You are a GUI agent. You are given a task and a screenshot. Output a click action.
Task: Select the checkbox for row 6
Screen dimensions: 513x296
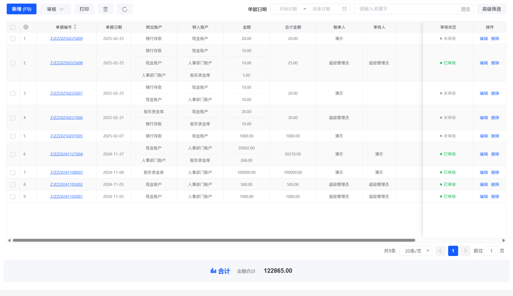click(x=13, y=154)
